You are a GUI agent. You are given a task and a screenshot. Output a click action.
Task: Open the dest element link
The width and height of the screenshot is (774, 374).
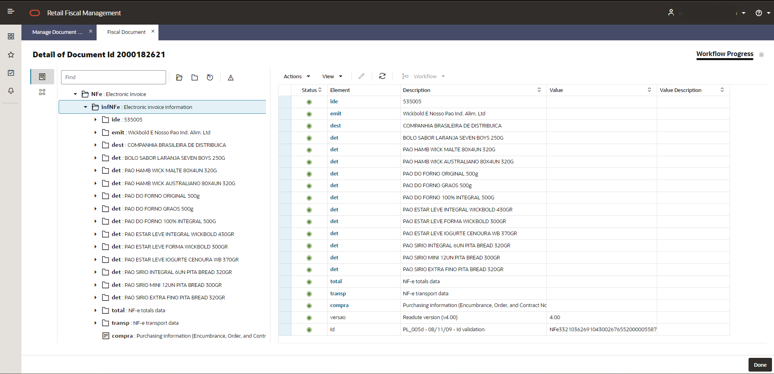335,125
